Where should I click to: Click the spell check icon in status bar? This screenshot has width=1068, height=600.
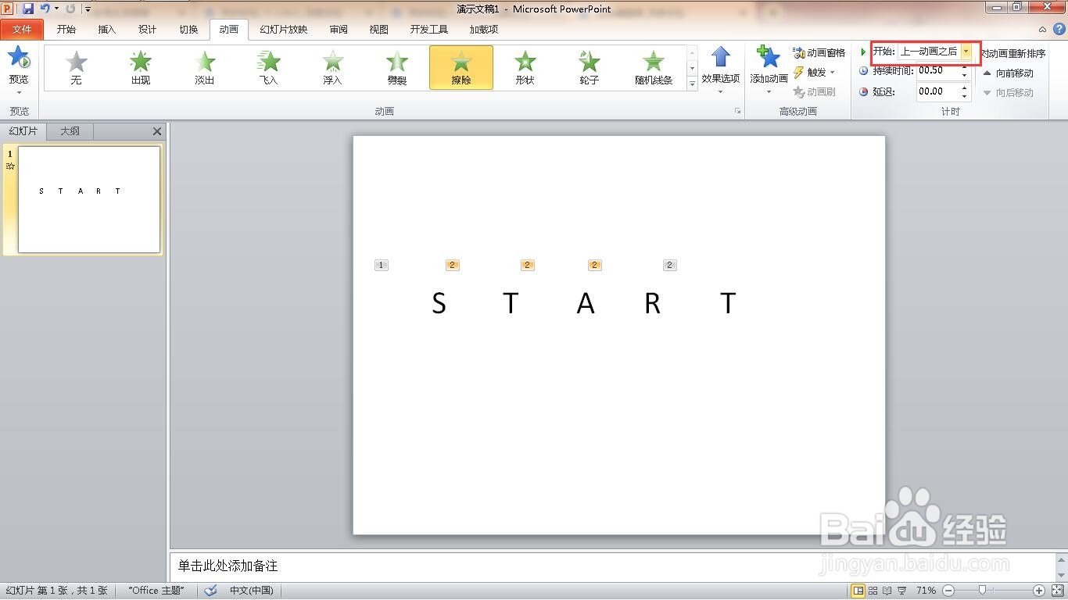click(x=210, y=591)
